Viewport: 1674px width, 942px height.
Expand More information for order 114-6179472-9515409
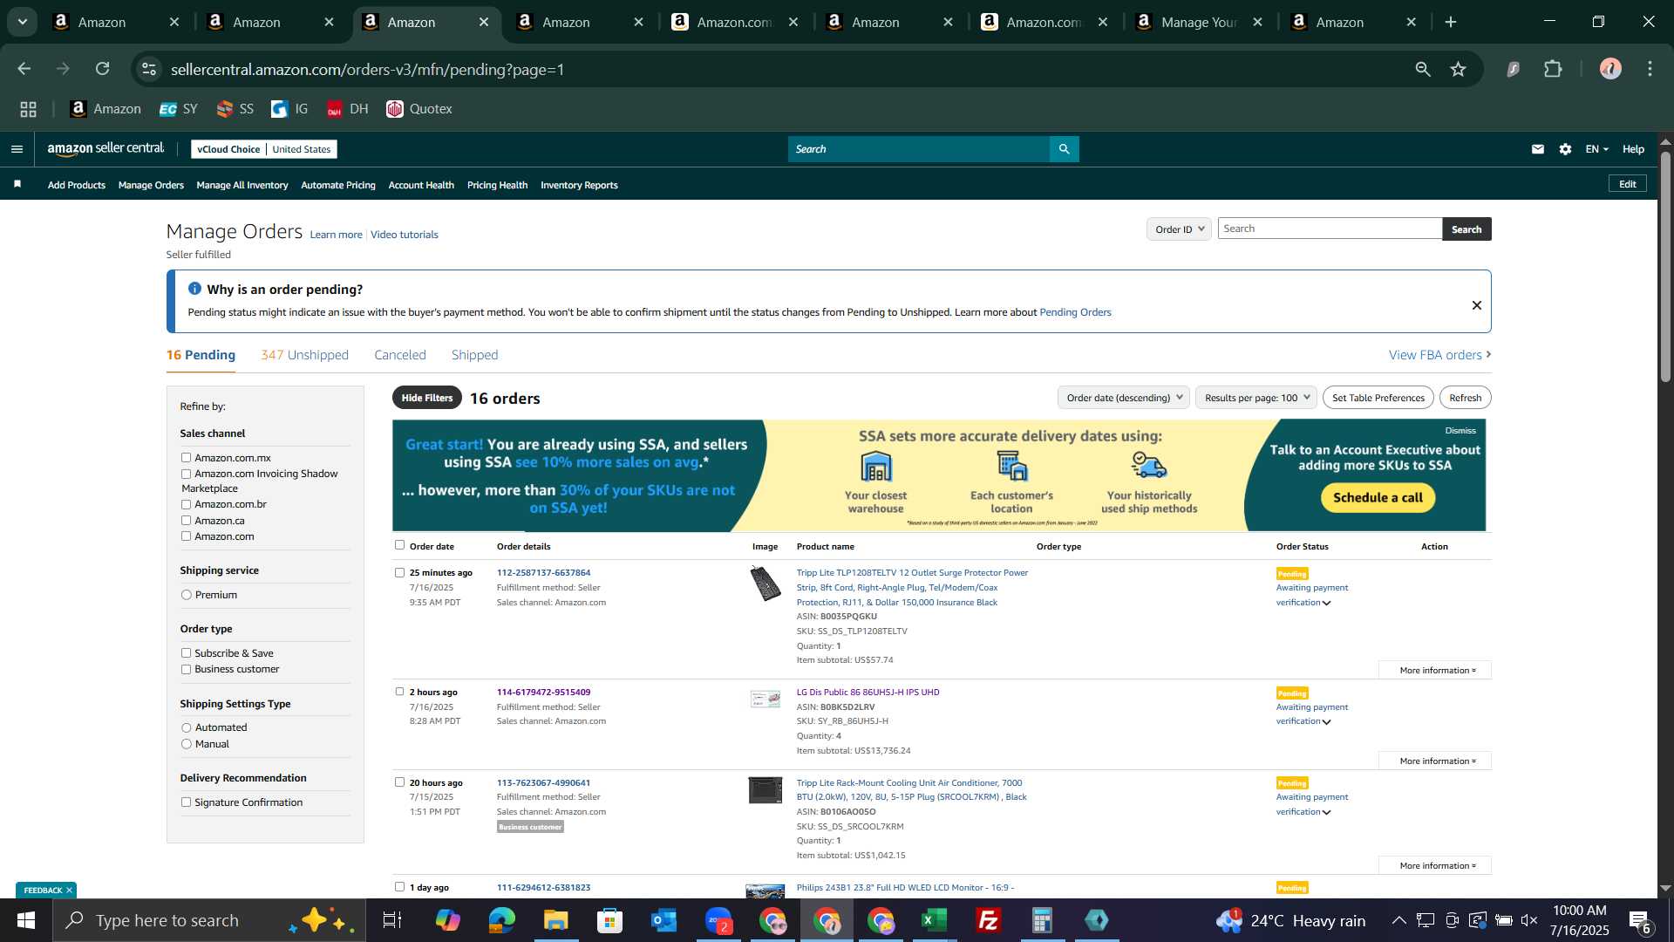pyautogui.click(x=1435, y=761)
